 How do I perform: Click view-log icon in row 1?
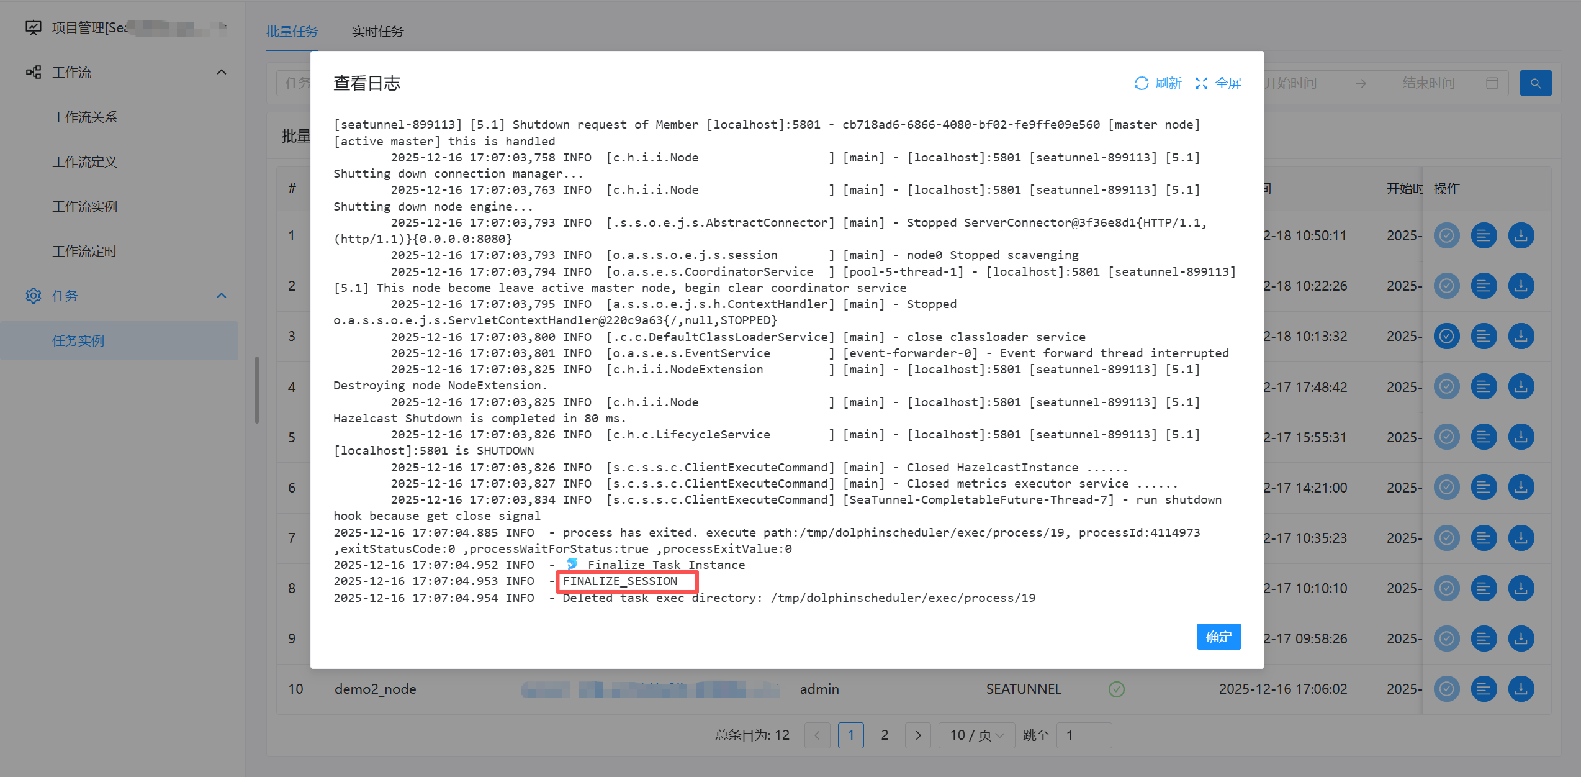coord(1484,235)
